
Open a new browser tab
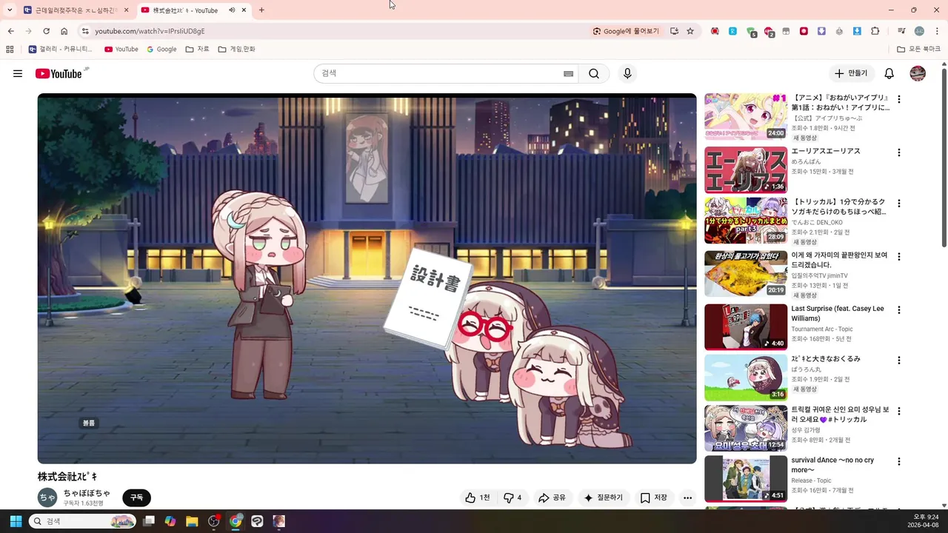pyautogui.click(x=261, y=10)
